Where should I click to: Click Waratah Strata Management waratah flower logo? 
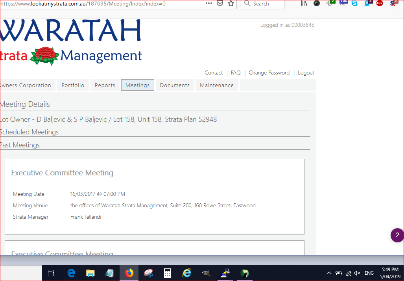tap(44, 56)
